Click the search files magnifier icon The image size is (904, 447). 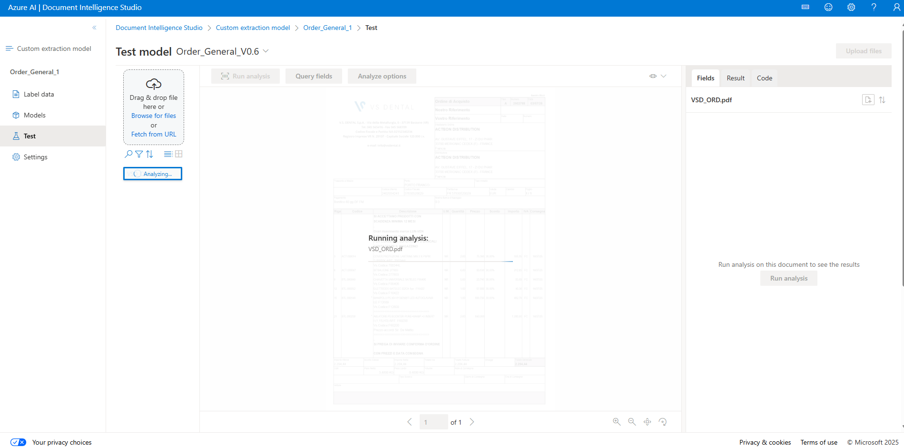[128, 154]
